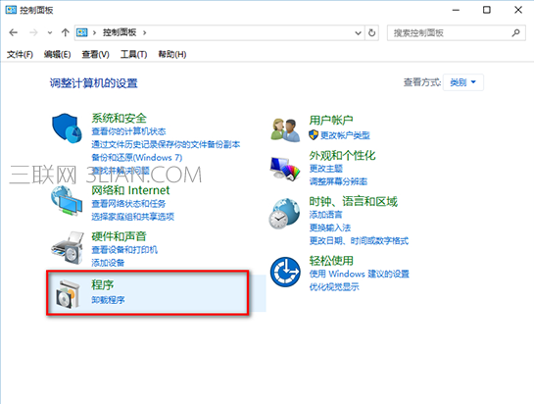
Task: Click the UAC shield beside 更改帐户类型
Action: (x=314, y=135)
